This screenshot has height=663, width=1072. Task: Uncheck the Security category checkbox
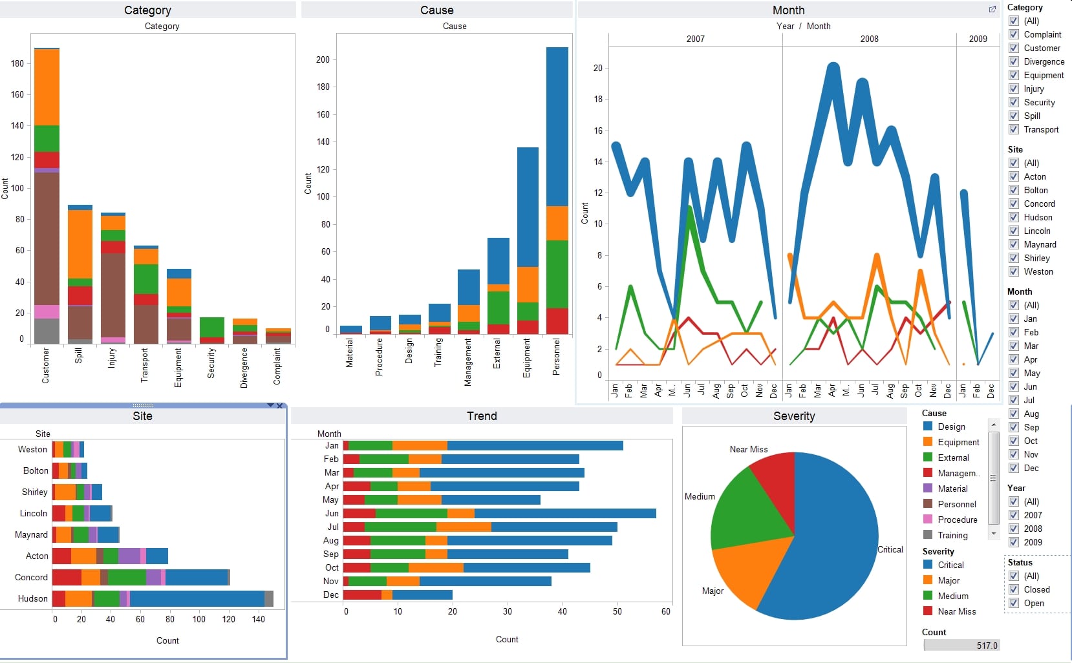click(1013, 102)
